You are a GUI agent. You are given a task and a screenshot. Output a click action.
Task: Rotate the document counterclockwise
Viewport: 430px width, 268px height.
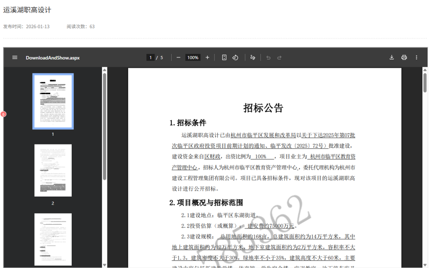pos(235,58)
